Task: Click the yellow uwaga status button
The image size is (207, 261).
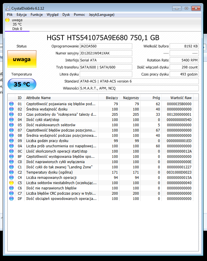Action: (x=22, y=59)
